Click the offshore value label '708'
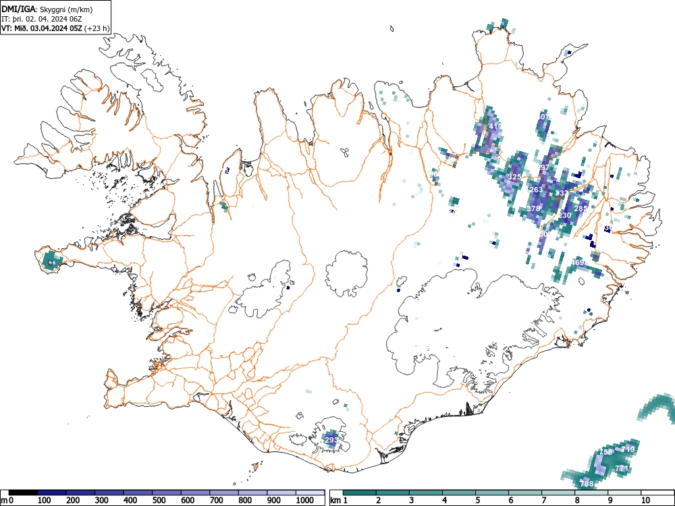 pyautogui.click(x=587, y=484)
